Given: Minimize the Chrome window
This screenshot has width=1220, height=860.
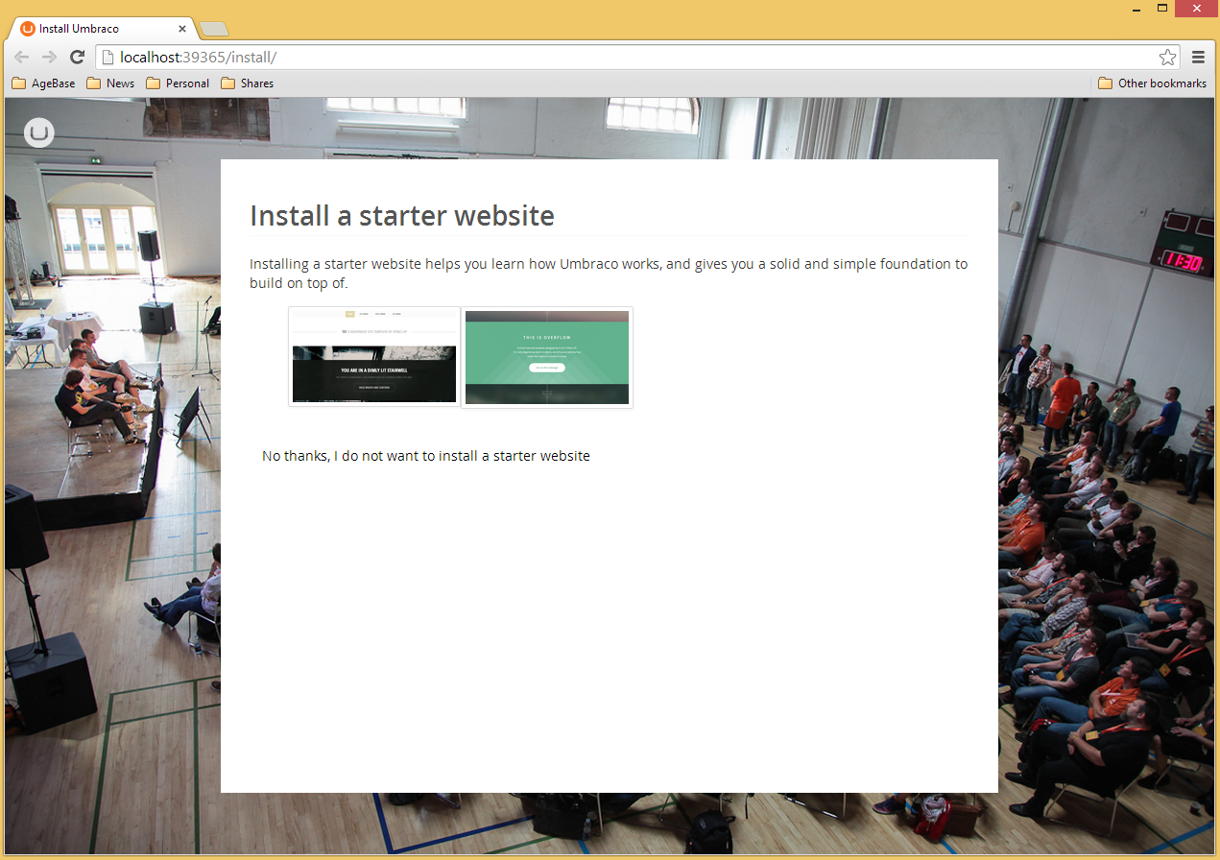Looking at the screenshot, I should pyautogui.click(x=1136, y=9).
